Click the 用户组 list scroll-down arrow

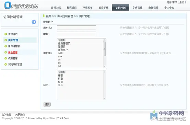[x=105, y=66]
